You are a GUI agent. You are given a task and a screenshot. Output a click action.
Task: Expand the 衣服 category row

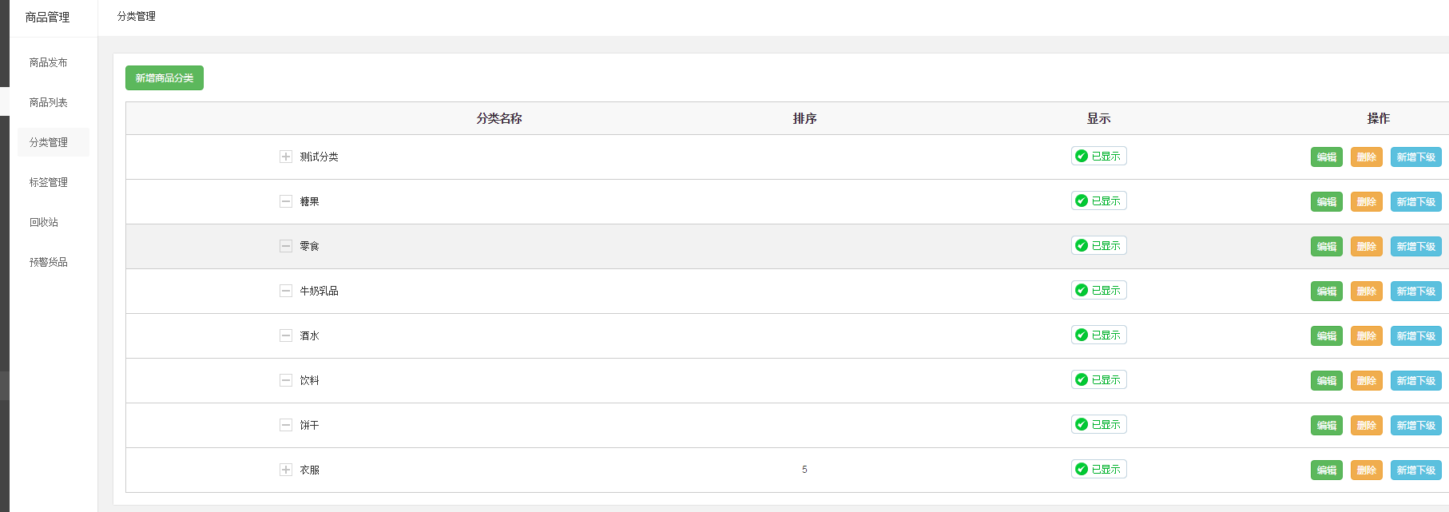click(x=285, y=470)
